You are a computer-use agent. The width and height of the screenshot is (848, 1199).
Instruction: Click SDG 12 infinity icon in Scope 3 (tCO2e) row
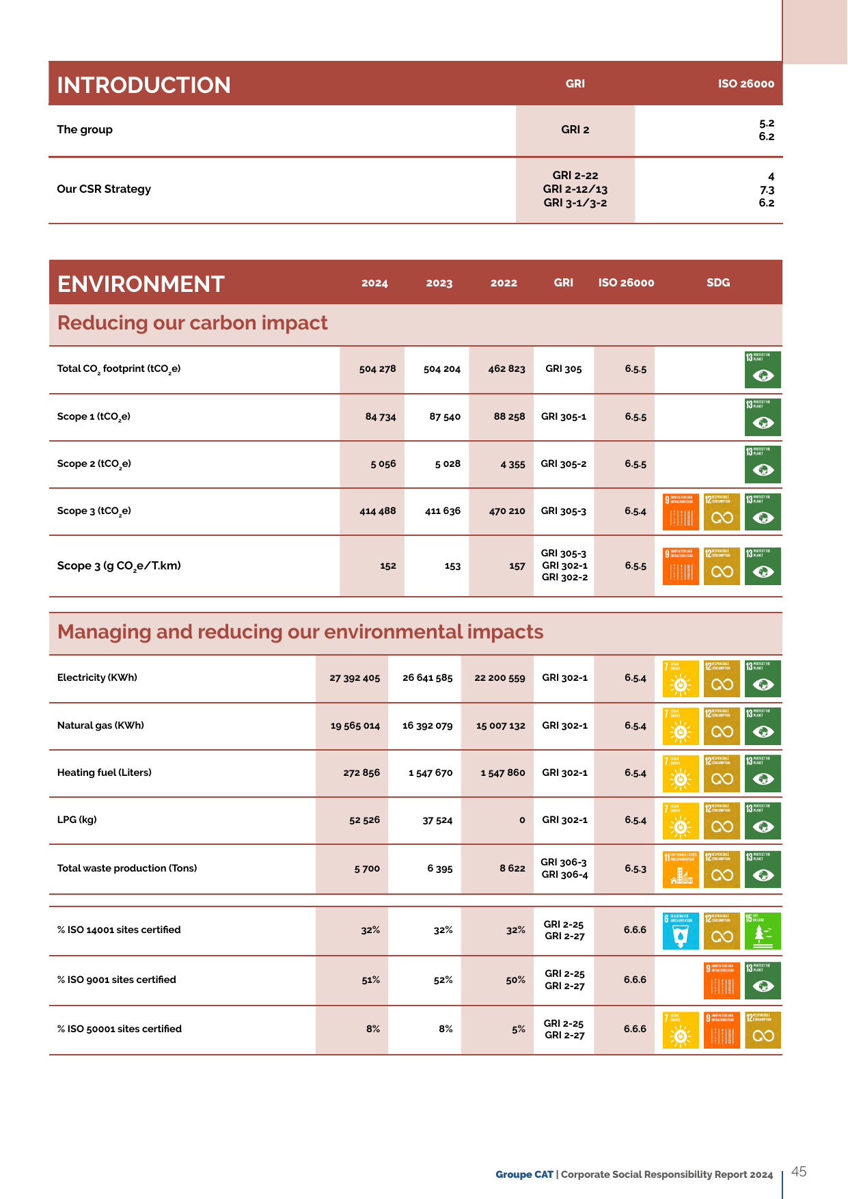(722, 512)
